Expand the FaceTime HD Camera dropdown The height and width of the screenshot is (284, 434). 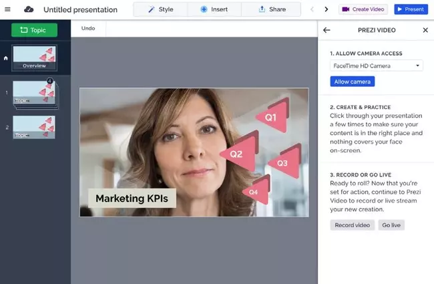click(x=377, y=65)
